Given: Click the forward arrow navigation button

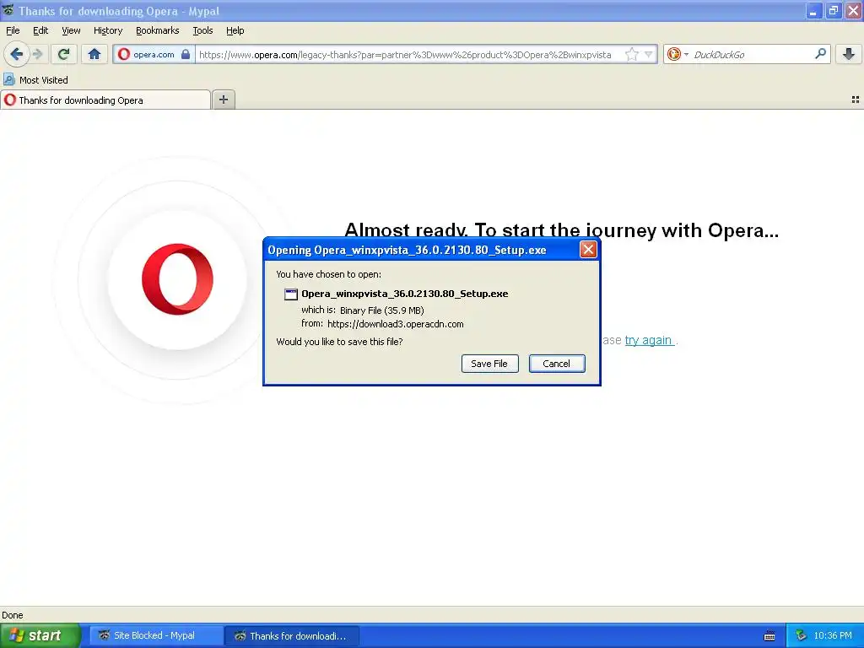Looking at the screenshot, I should 38,54.
